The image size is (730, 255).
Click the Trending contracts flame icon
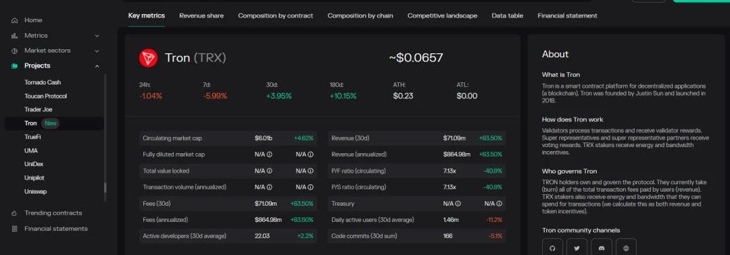coord(14,213)
